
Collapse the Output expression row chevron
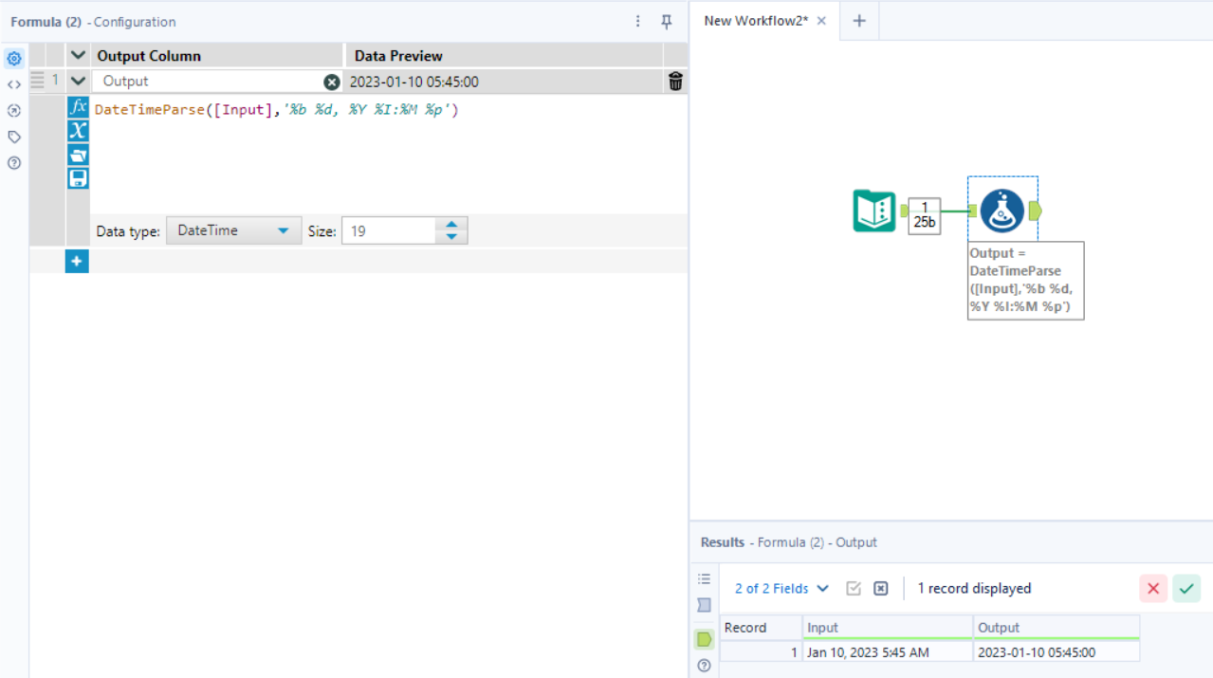tap(77, 81)
